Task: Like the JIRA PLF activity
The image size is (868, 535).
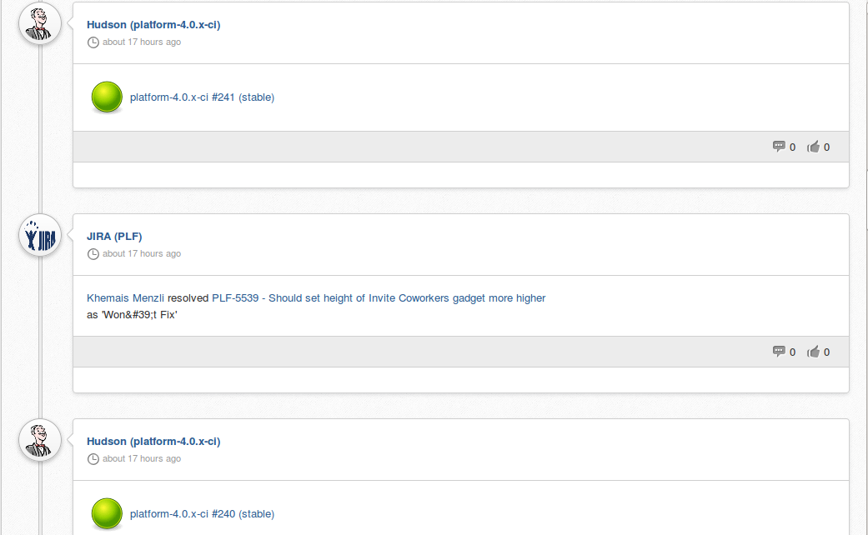Action: [x=818, y=352]
